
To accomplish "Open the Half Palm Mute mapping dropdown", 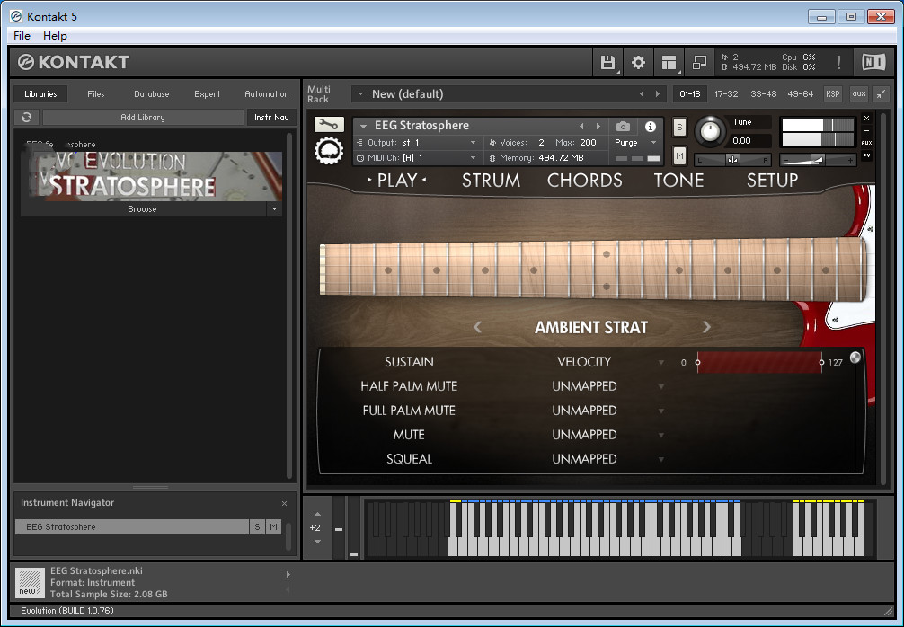I will (661, 386).
